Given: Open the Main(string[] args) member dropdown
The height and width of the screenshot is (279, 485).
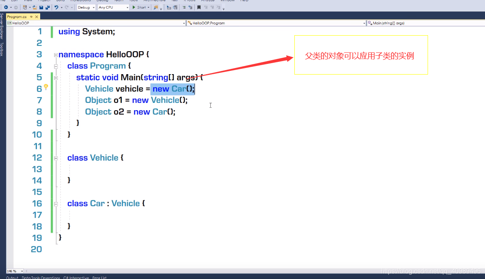Looking at the screenshot, I should point(426,23).
